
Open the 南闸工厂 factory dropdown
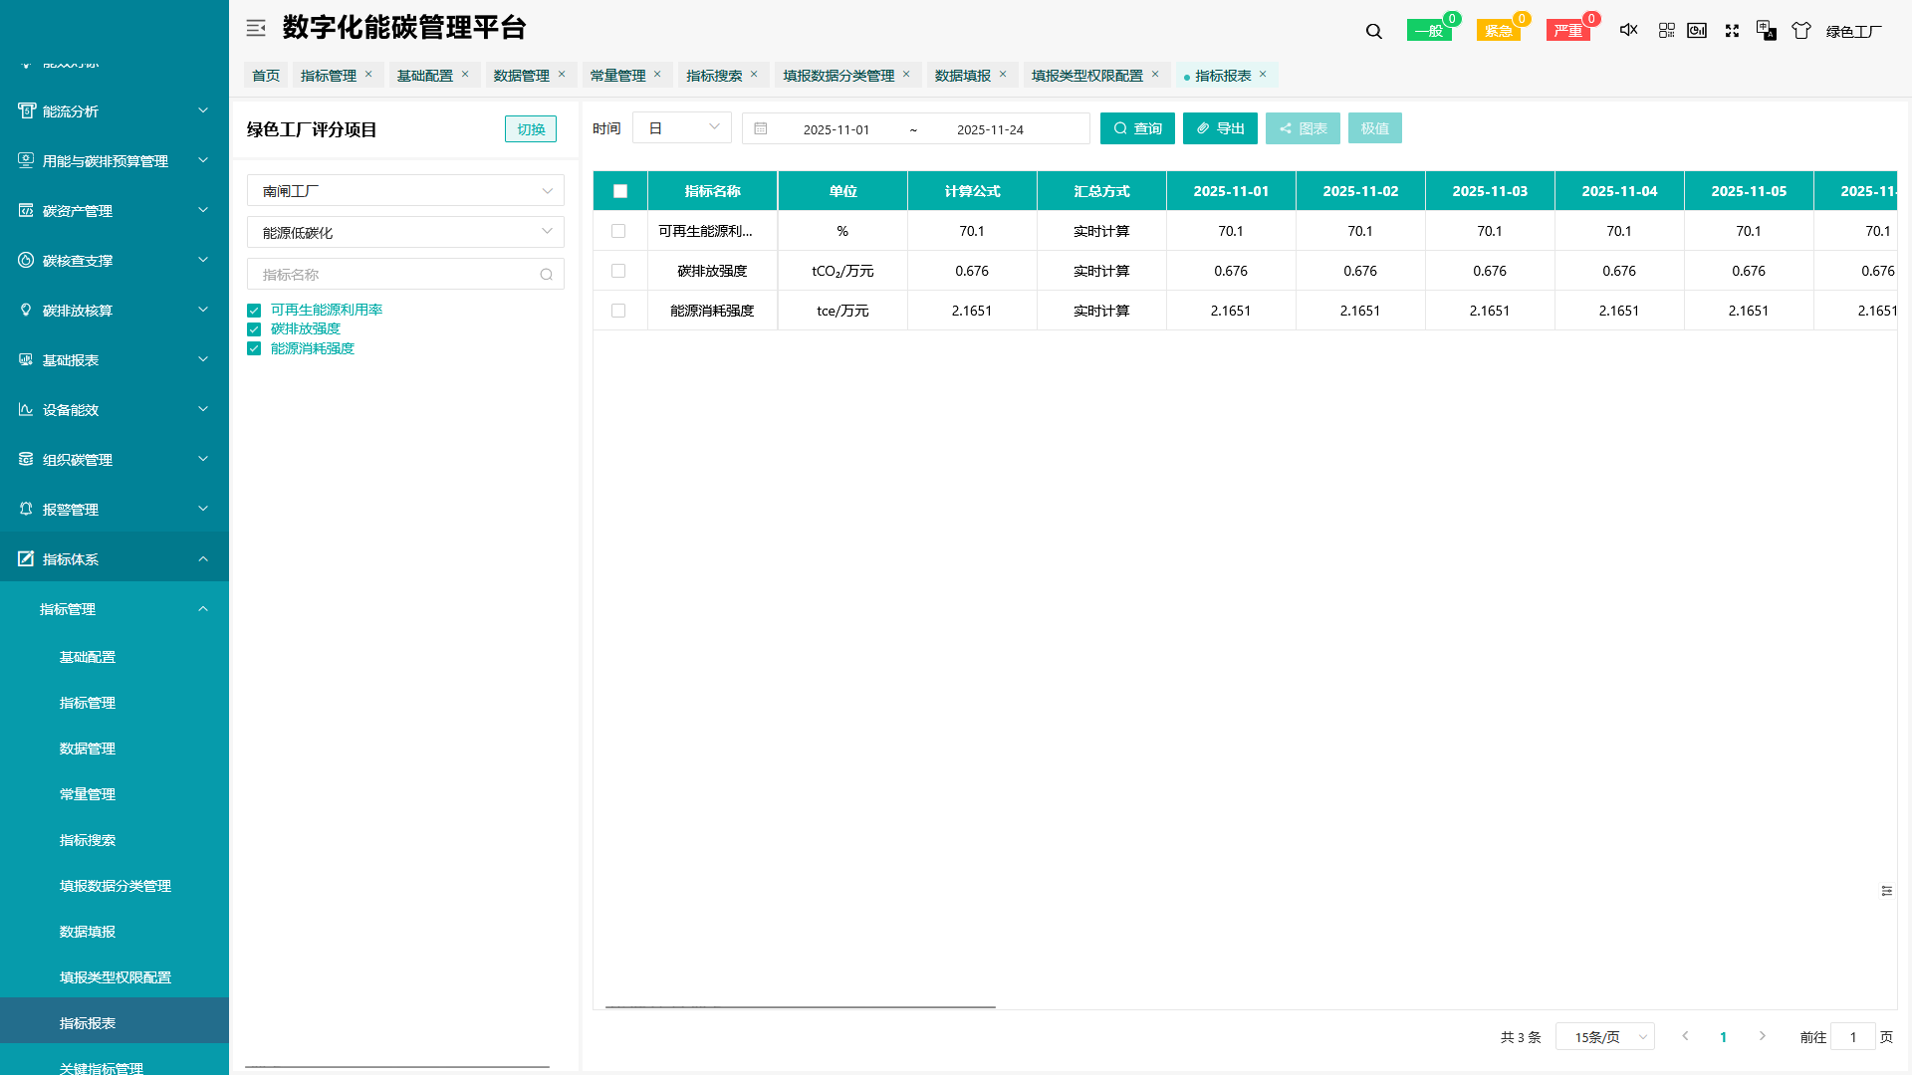[404, 190]
